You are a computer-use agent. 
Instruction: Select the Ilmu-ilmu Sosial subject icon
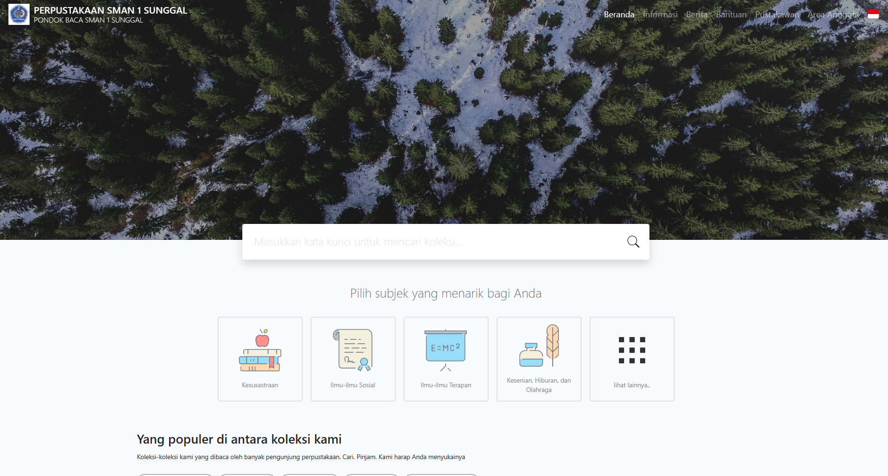point(353,350)
